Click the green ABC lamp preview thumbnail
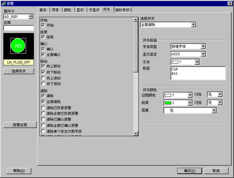Viewport: 234px width, 178px height. [x=18, y=46]
